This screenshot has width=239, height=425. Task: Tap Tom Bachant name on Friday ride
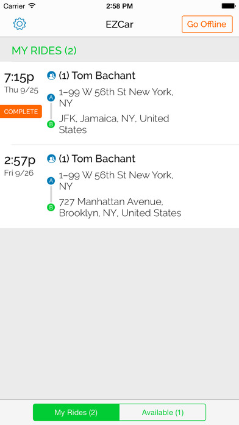pyautogui.click(x=104, y=159)
